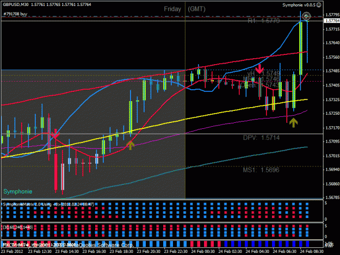Select the Open: 1.5743 level label
The width and height of the screenshot is (340, 255).
[260, 85]
